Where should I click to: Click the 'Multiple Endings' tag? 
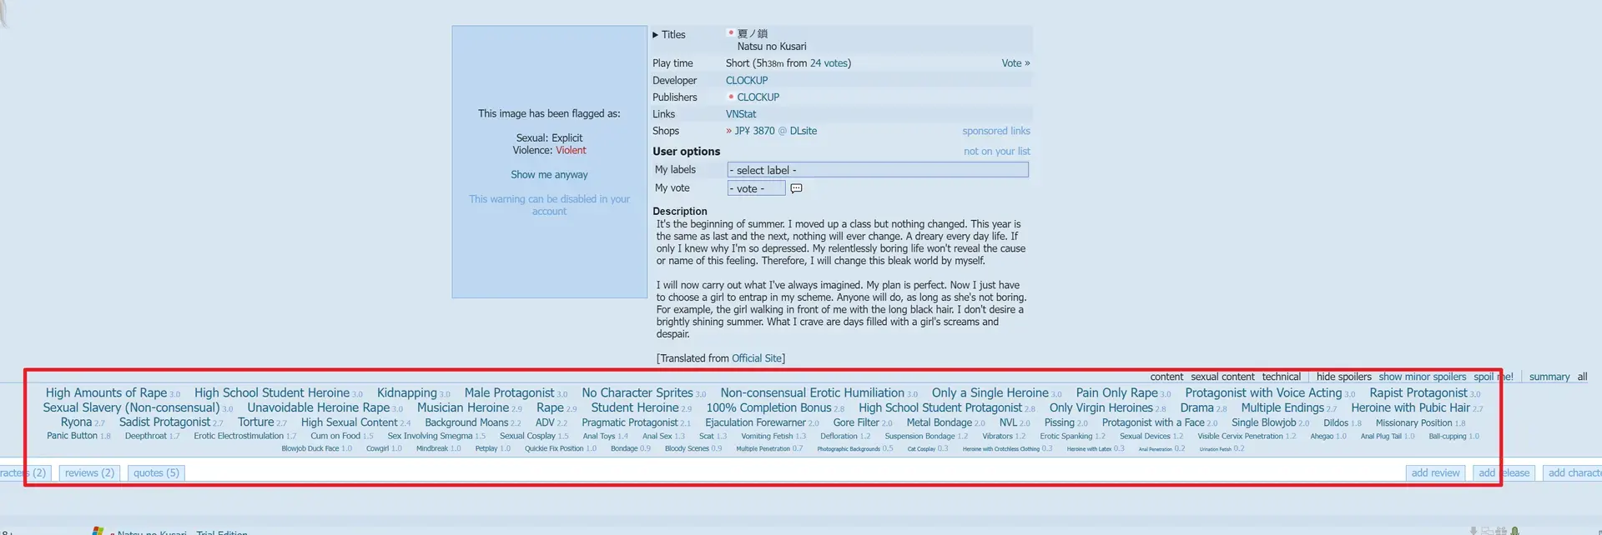(x=1282, y=407)
